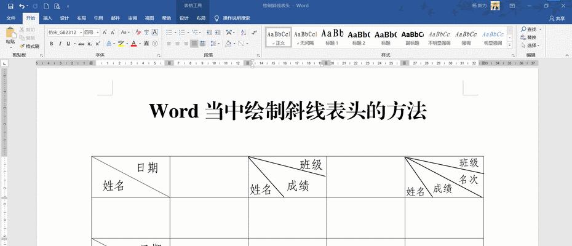
Task: Switch to the 插入 (Insert) tab
Action: point(47,18)
